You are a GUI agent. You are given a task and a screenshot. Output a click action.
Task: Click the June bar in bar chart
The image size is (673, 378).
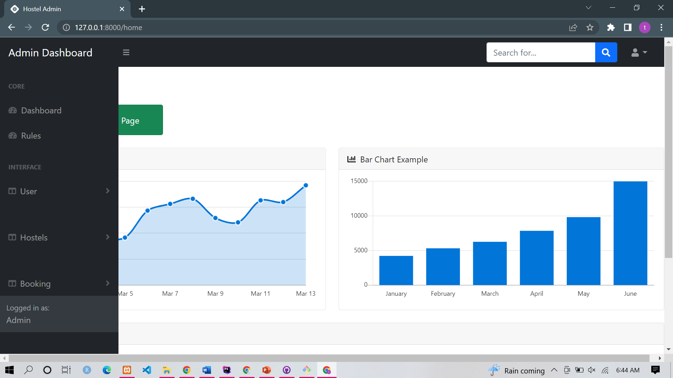coord(630,233)
